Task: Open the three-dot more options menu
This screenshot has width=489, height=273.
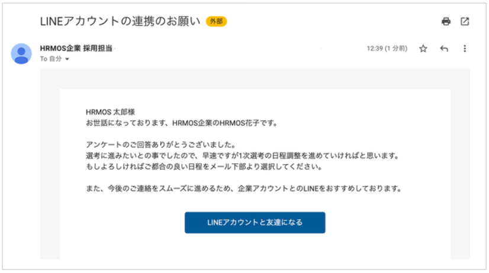Action: pos(465,49)
